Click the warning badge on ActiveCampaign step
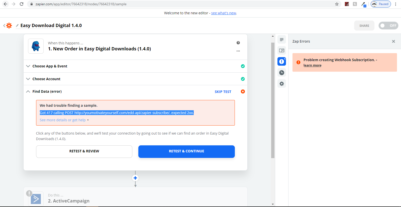 click(x=29, y=193)
